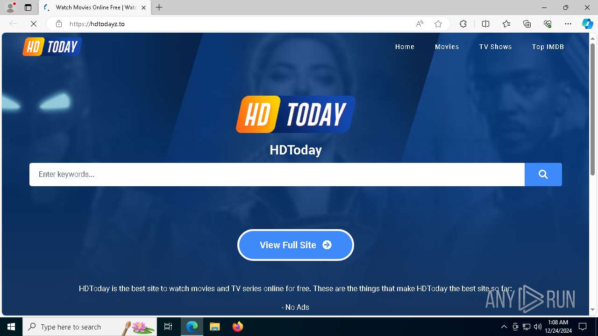Launch Firefox from taskbar
This screenshot has width=598, height=336.
click(238, 327)
